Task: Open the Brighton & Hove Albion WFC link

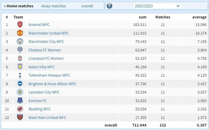Action: (x=52, y=84)
